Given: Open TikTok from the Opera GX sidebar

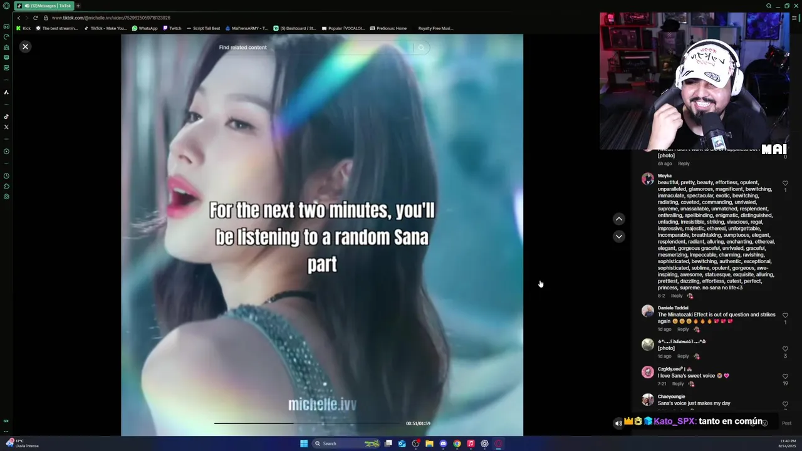Looking at the screenshot, I should (x=6, y=117).
